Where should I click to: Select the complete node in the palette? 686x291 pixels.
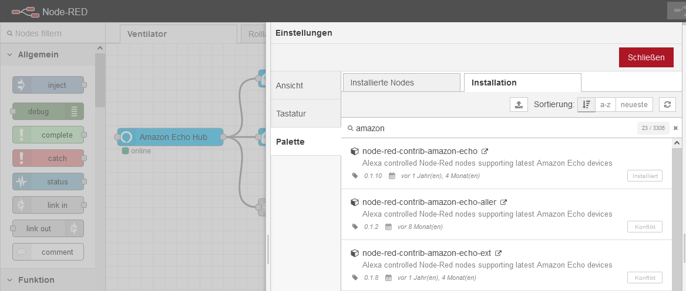pos(48,135)
